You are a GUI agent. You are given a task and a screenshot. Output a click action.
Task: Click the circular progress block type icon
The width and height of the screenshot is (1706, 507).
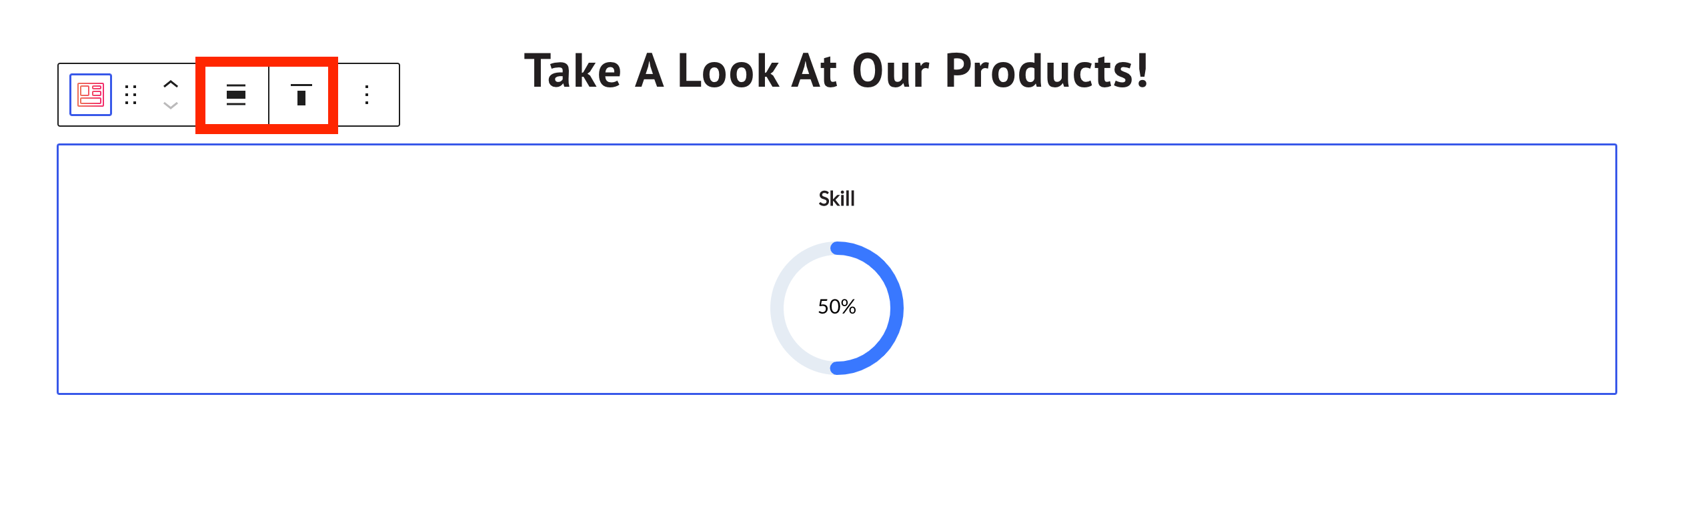point(91,95)
